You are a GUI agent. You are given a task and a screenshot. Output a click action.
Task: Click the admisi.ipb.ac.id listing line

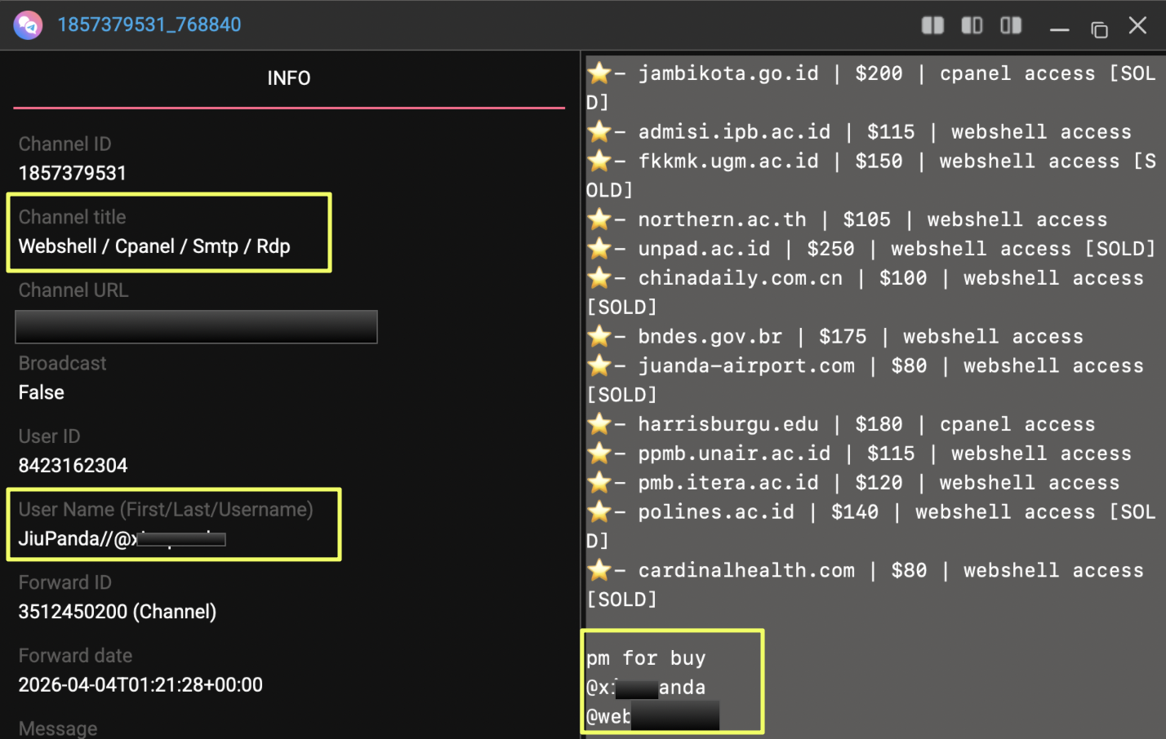859,132
